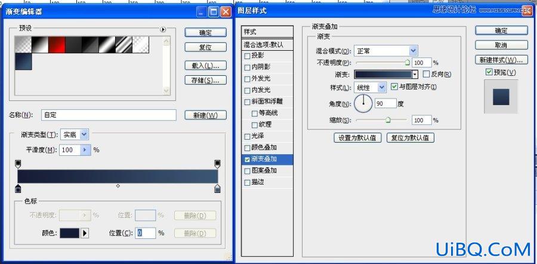Screen dimensions: 537x264
Task: Click 确定 in the layer style dialog
Action: (x=501, y=30)
